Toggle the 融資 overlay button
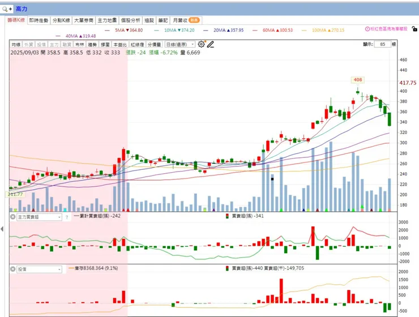 pos(67,44)
